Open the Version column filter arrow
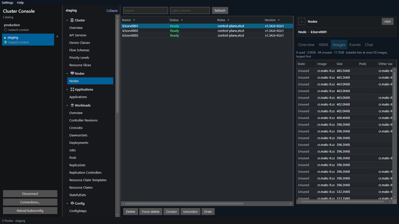Screen dimensions: 399x224 279,20
